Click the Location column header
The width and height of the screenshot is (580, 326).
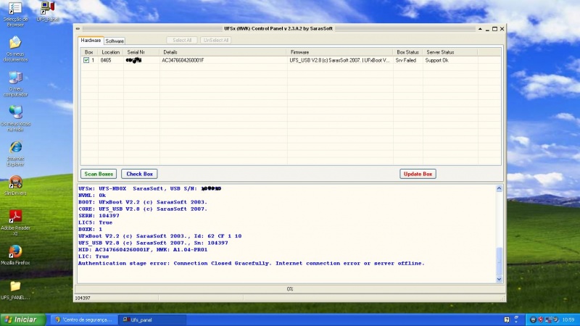click(x=111, y=52)
